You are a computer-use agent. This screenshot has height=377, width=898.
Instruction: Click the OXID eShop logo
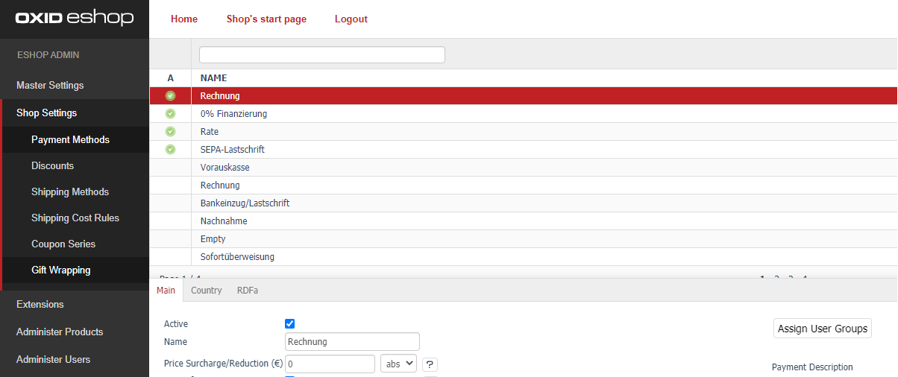[x=75, y=19]
